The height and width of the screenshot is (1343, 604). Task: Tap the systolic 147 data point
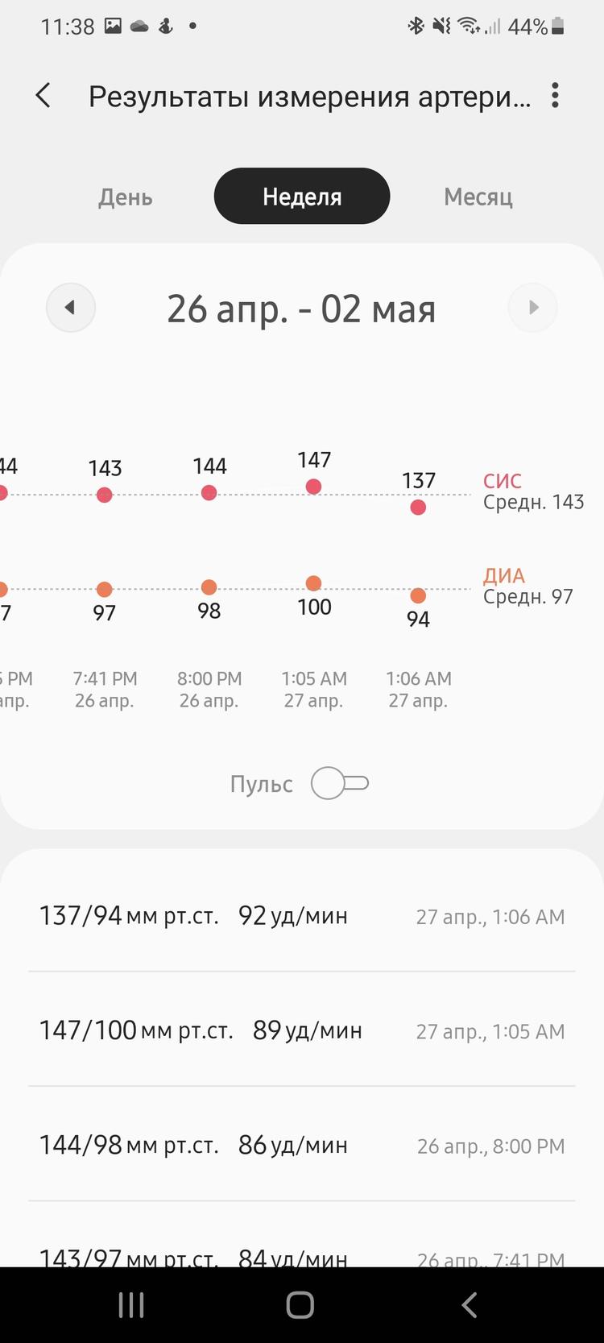[314, 486]
